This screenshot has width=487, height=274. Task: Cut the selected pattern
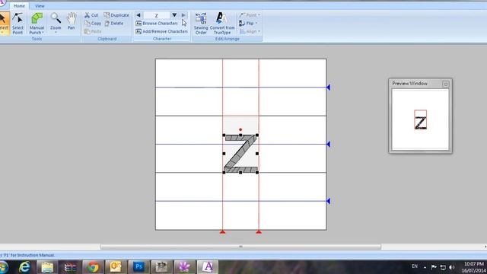[x=91, y=15]
